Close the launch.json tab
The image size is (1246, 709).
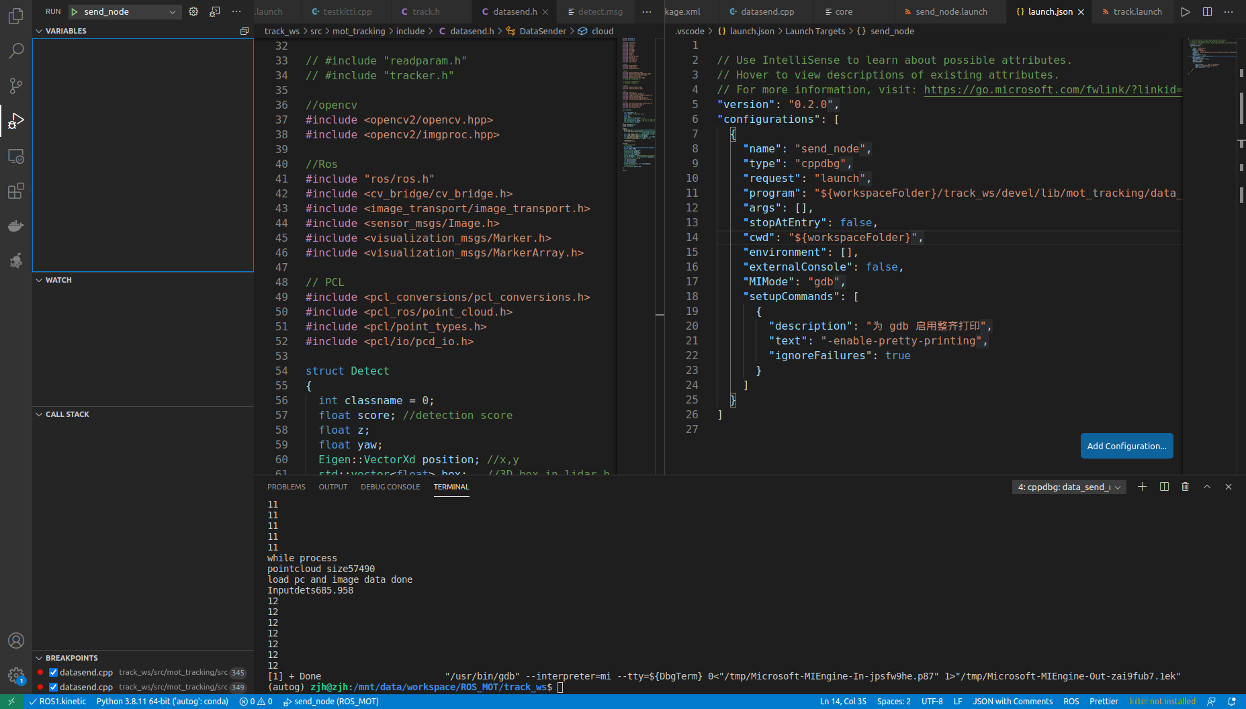point(1081,12)
